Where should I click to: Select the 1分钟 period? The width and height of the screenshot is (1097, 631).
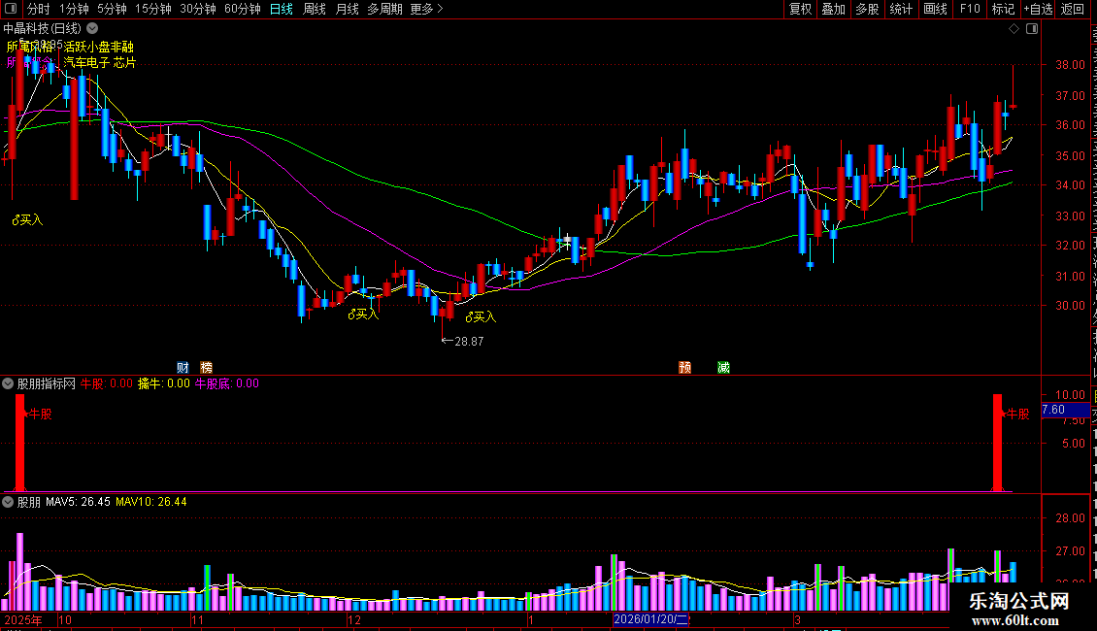coord(74,9)
